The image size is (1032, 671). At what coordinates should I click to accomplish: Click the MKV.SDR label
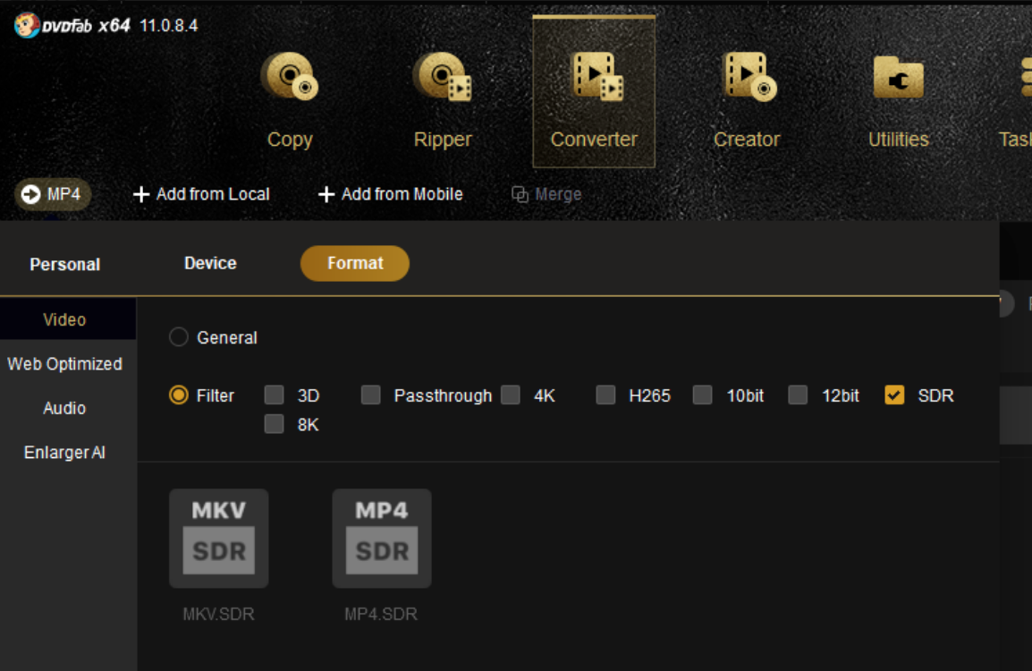coord(218,615)
